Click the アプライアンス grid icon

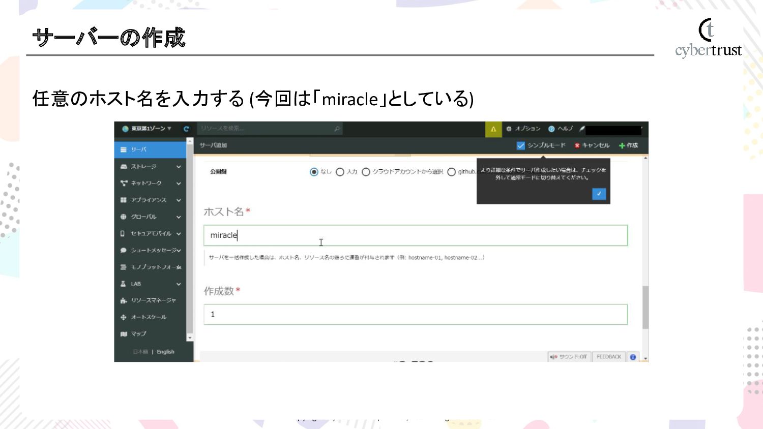tap(123, 200)
